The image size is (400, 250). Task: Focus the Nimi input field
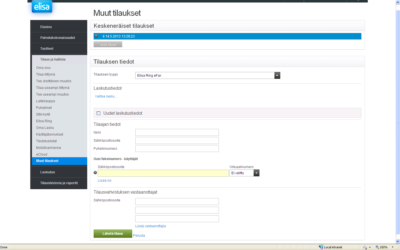click(177, 132)
